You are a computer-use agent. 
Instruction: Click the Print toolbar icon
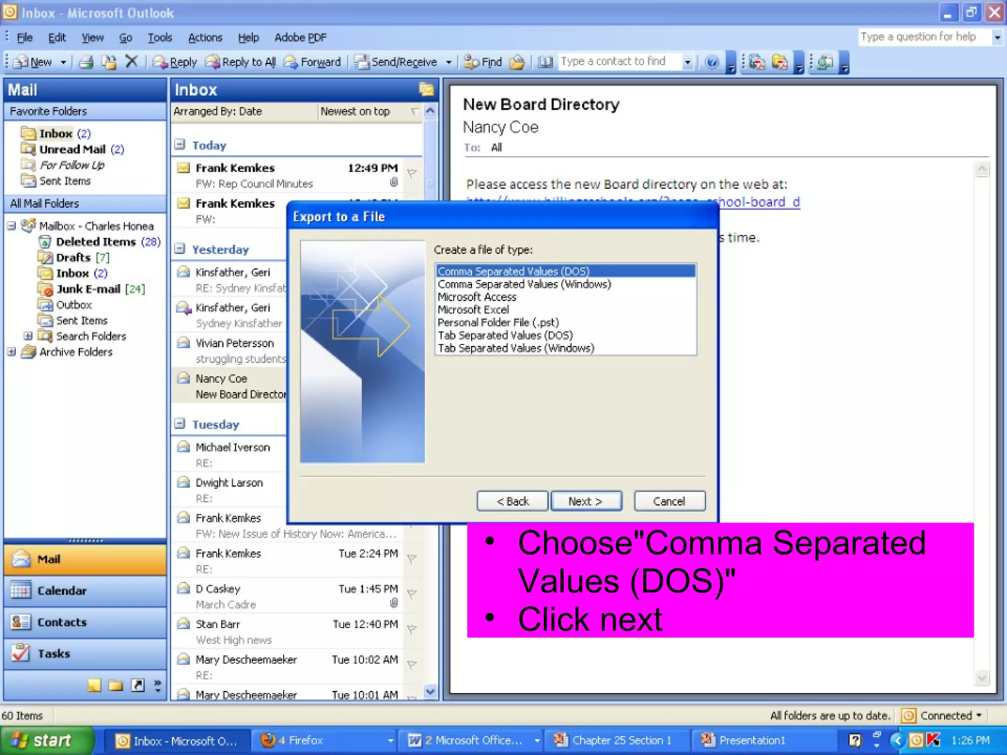point(87,62)
